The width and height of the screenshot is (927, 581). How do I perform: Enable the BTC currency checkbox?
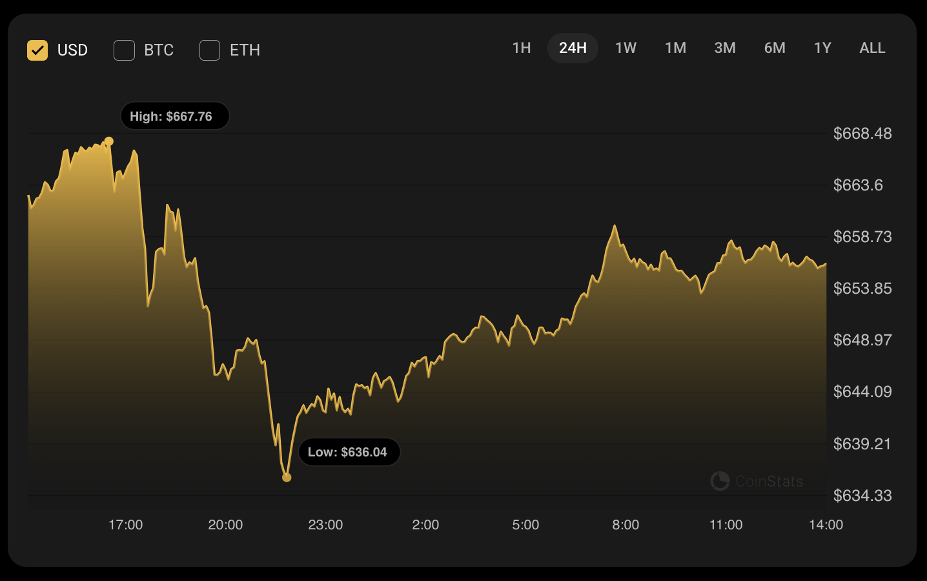(x=124, y=50)
